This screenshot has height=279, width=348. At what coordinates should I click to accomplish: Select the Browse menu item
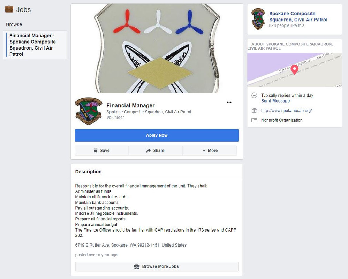14,24
